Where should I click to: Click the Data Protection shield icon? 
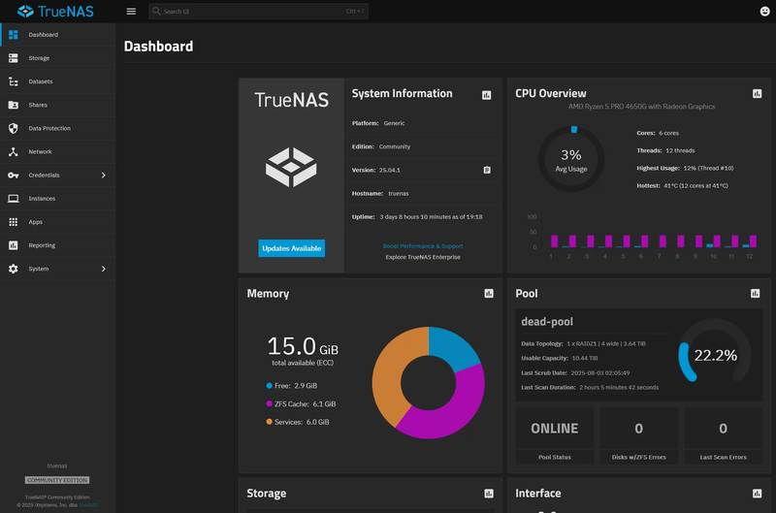click(14, 128)
